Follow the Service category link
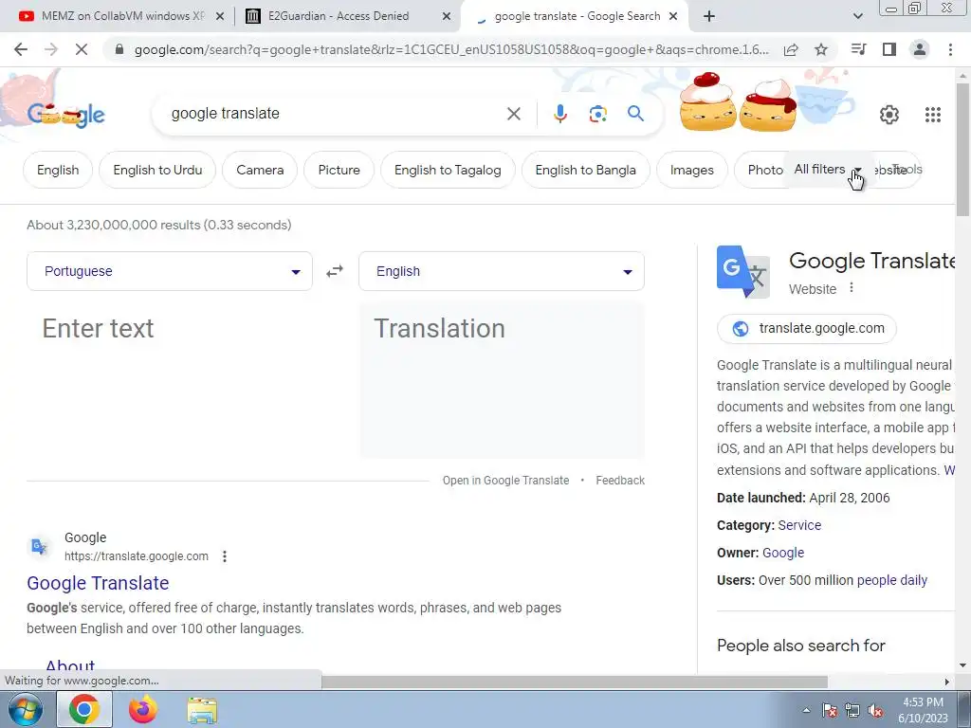Image resolution: width=971 pixels, height=728 pixels. (x=799, y=525)
